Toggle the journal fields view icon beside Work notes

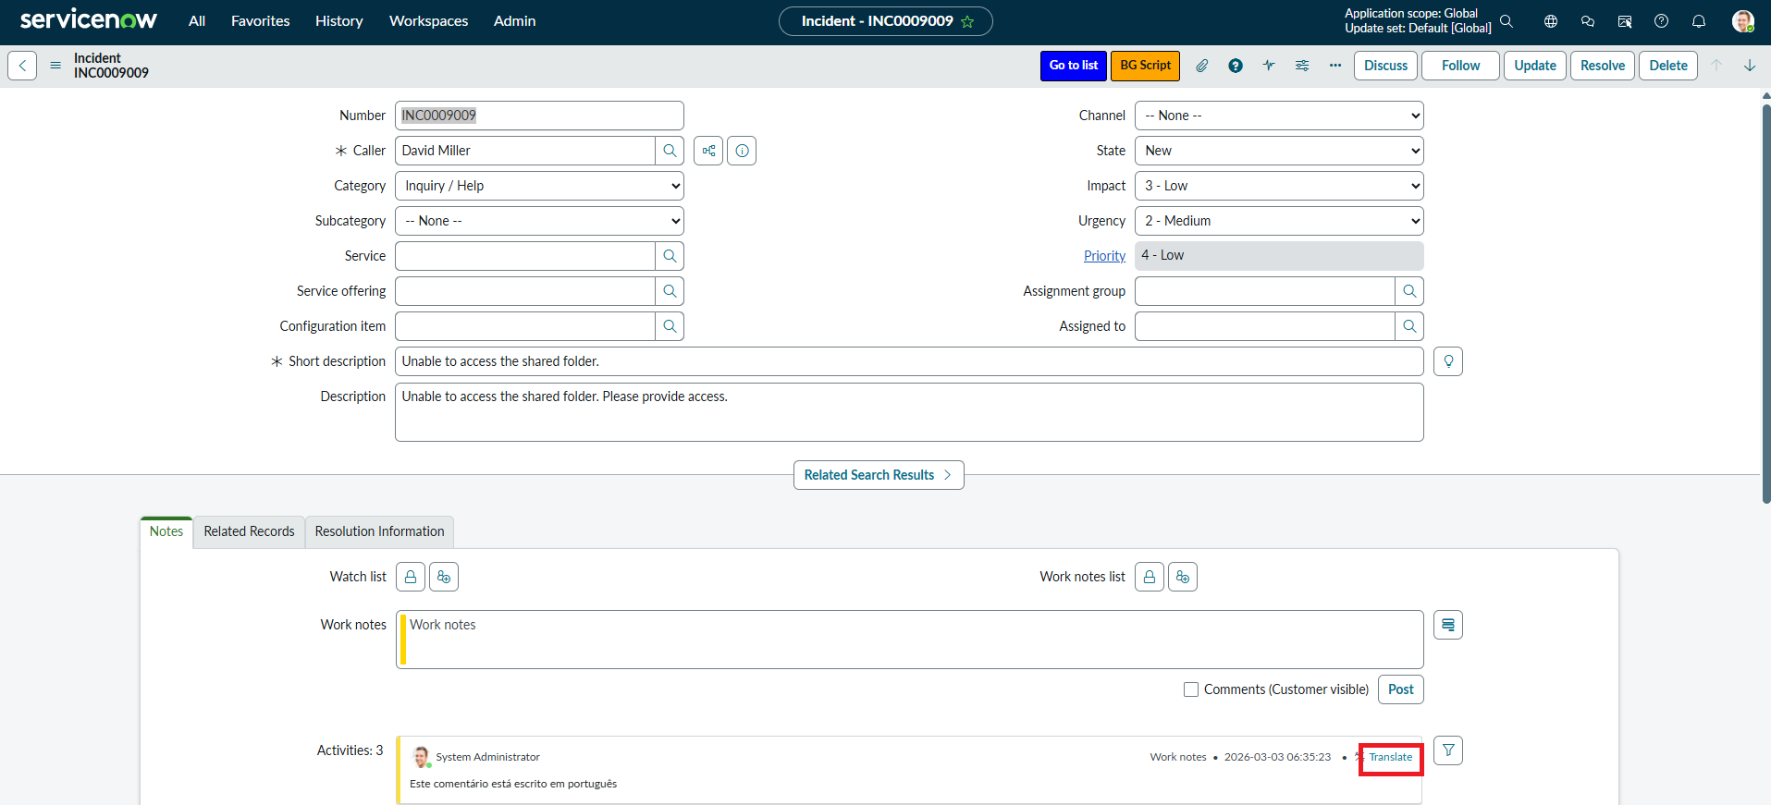point(1448,625)
